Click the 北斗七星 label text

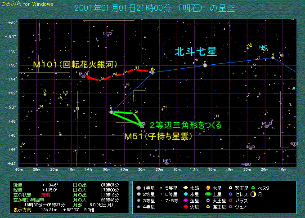pos(196,53)
